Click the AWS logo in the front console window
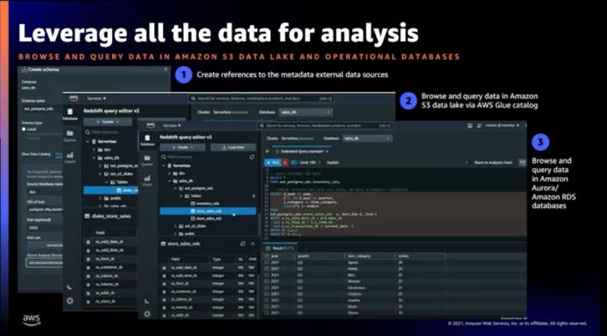This screenshot has width=607, height=336. tap(150, 125)
